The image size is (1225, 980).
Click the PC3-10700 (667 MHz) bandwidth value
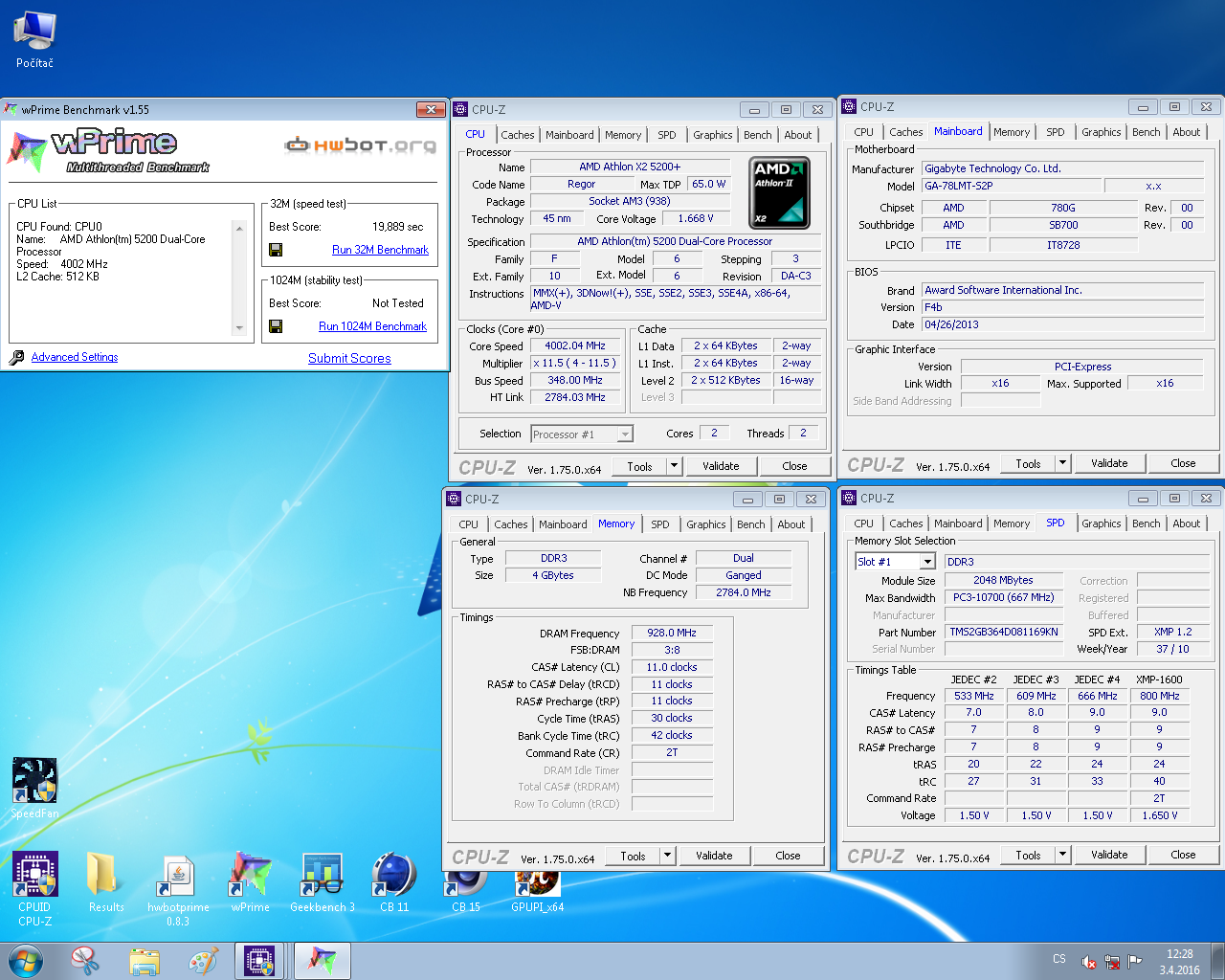[1003, 598]
